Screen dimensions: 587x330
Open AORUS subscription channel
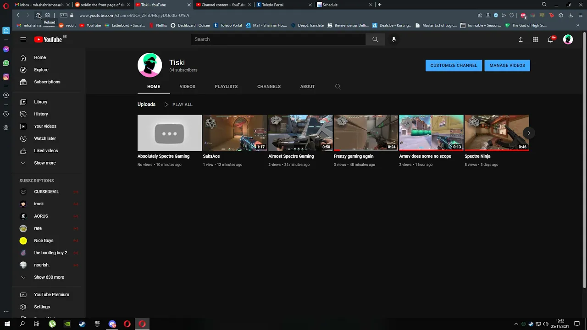click(49, 216)
